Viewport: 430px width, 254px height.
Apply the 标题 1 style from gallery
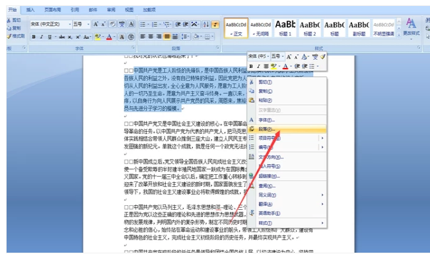click(x=285, y=28)
